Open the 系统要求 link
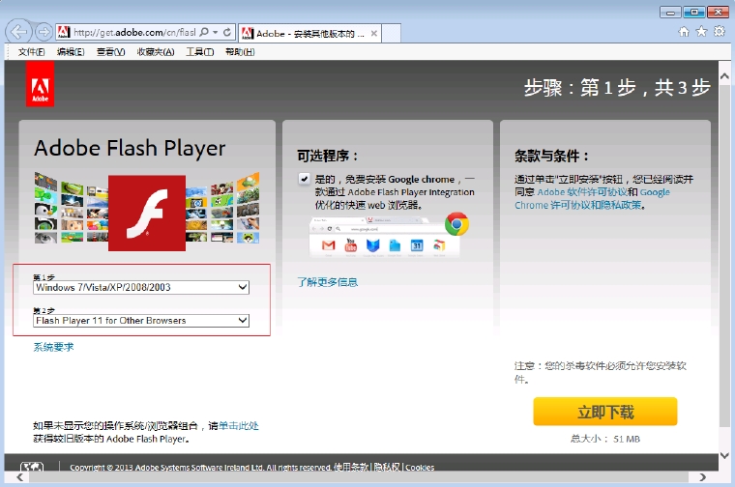Image resolution: width=735 pixels, height=487 pixels. (53, 347)
